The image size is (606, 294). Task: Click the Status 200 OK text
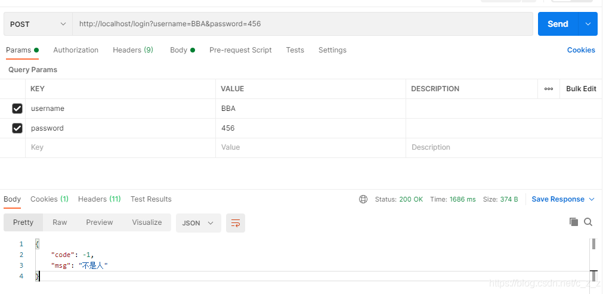(399, 199)
